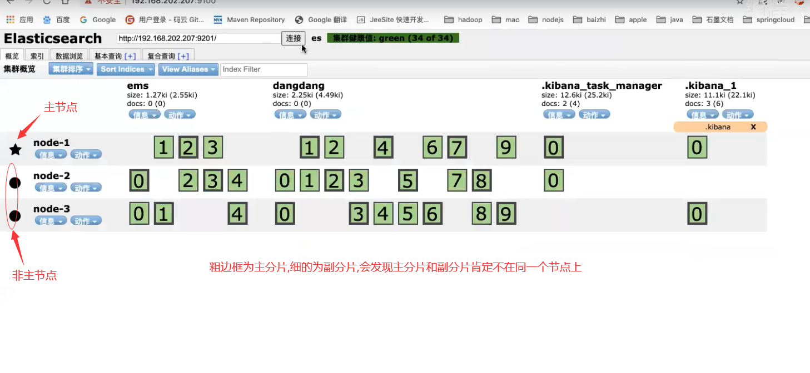Click the node-1 master star icon
Screen dimensions: 810x373
click(16, 149)
